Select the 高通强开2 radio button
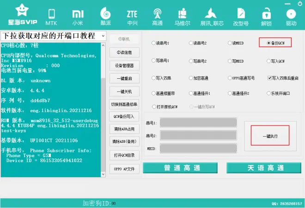Viewport: 305px width, 208px height. pyautogui.click(x=230, y=94)
